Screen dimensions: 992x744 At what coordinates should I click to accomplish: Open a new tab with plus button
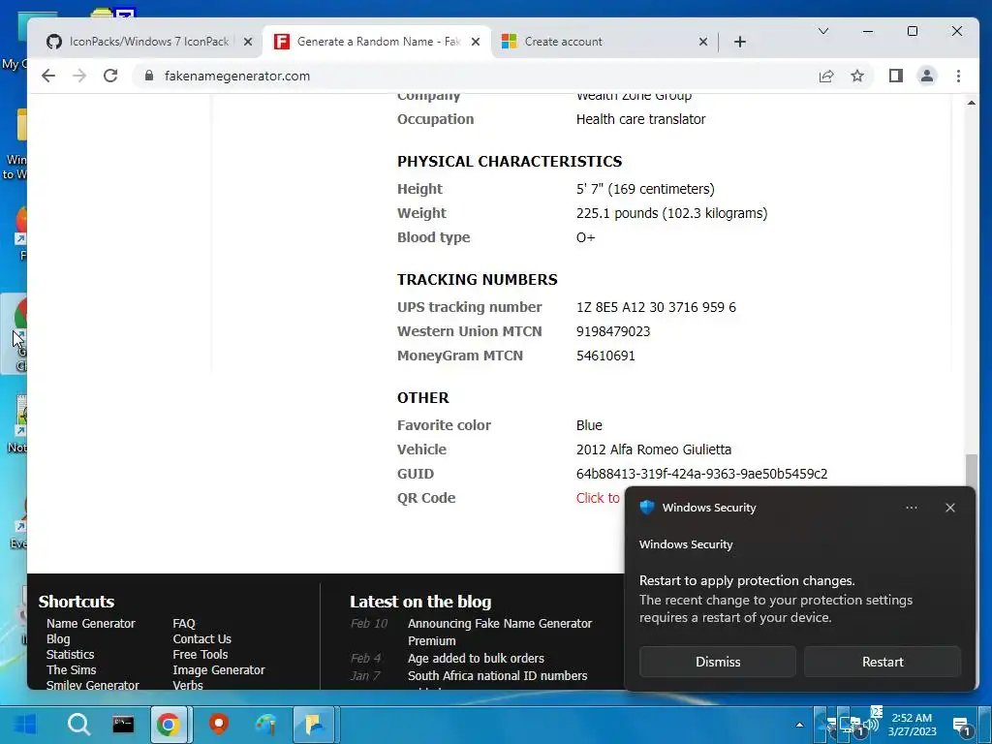point(740,42)
